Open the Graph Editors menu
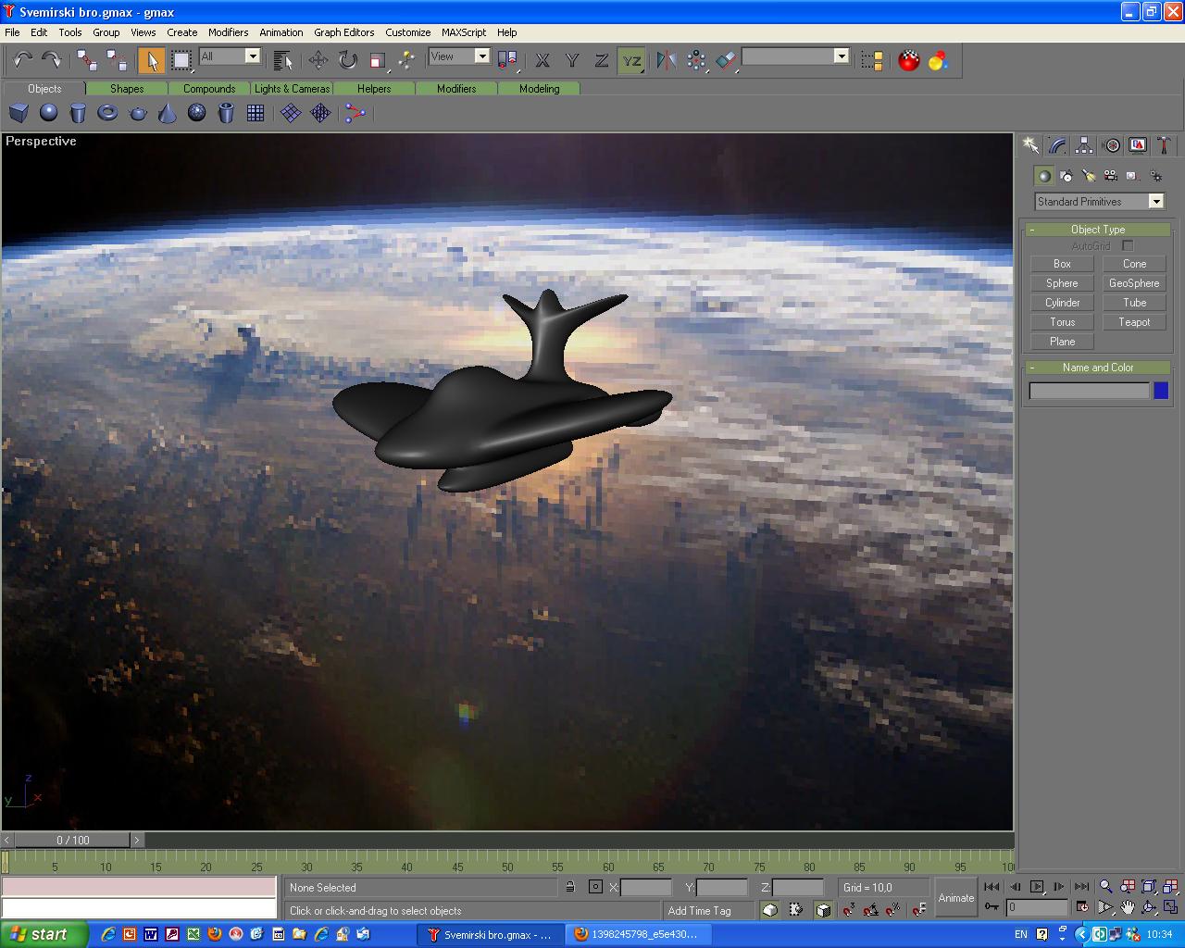Viewport: 1185px width, 948px height. [x=343, y=32]
